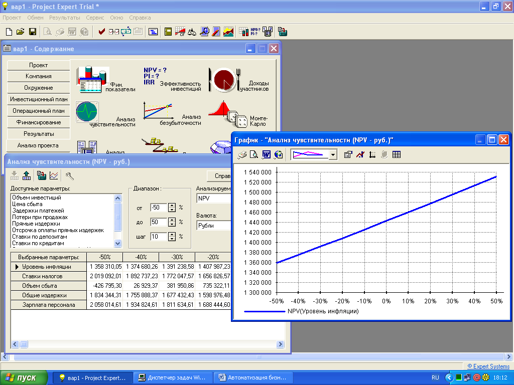Click the axes settings icon in График toolbar
Image resolution: width=514 pixels, height=385 pixels.
[x=372, y=155]
